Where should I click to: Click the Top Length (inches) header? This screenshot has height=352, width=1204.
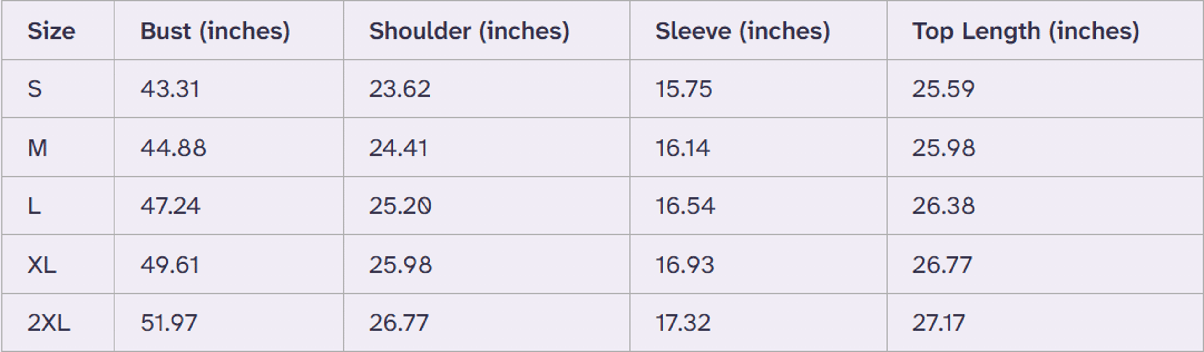click(x=1026, y=31)
